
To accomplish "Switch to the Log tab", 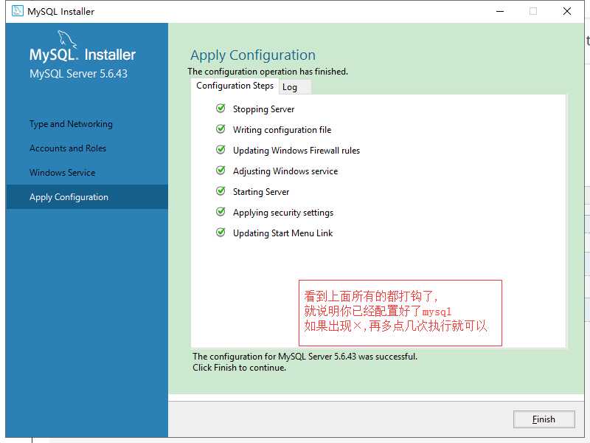I will (294, 87).
